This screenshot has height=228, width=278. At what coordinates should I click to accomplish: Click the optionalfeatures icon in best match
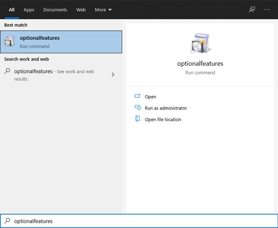(x=9, y=41)
